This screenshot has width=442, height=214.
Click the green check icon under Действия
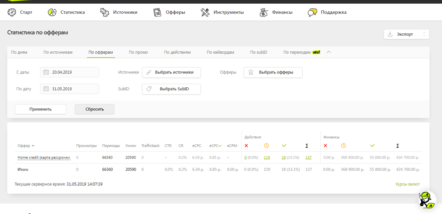[284, 146]
